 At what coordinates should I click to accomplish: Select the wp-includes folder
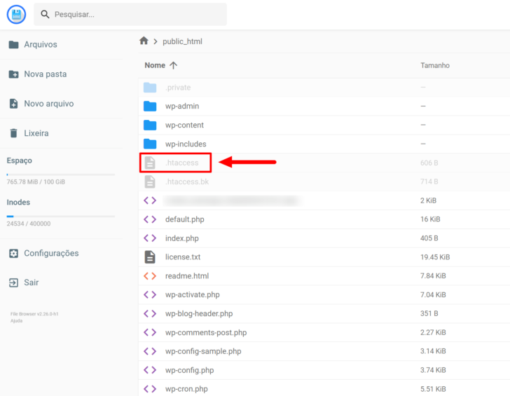point(324,144)
